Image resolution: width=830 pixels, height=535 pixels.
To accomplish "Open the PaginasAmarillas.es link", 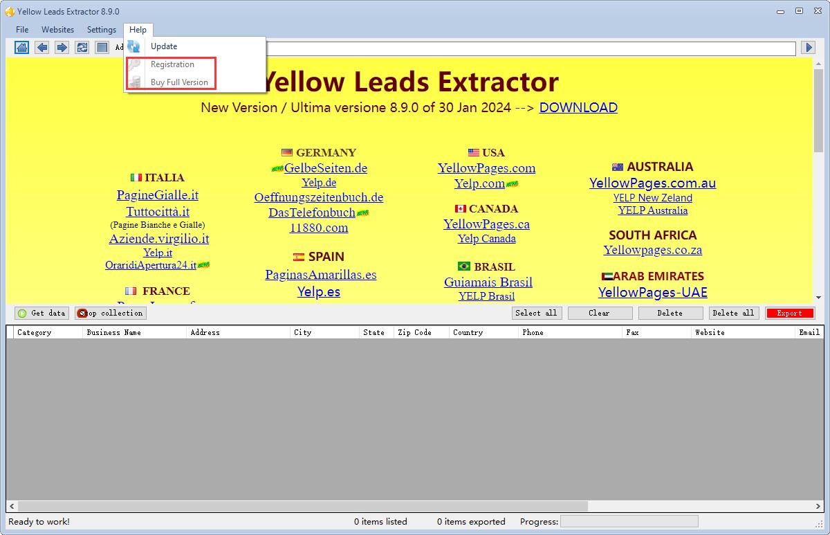I will 321,275.
